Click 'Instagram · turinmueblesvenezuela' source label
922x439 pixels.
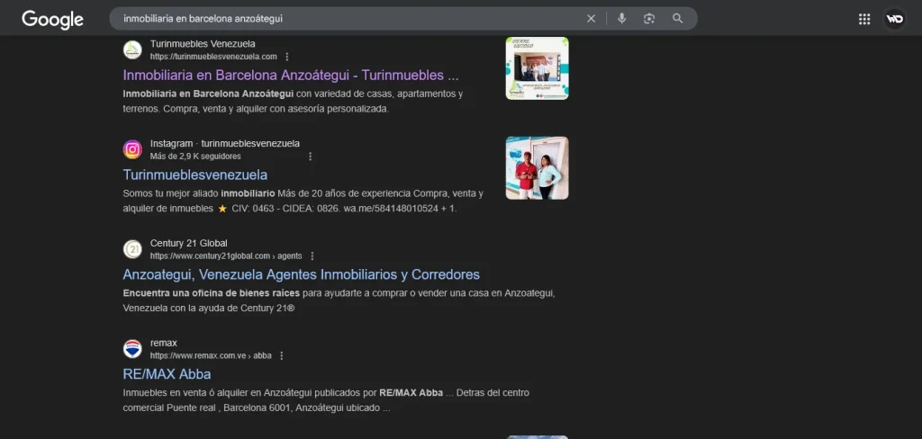(x=224, y=144)
